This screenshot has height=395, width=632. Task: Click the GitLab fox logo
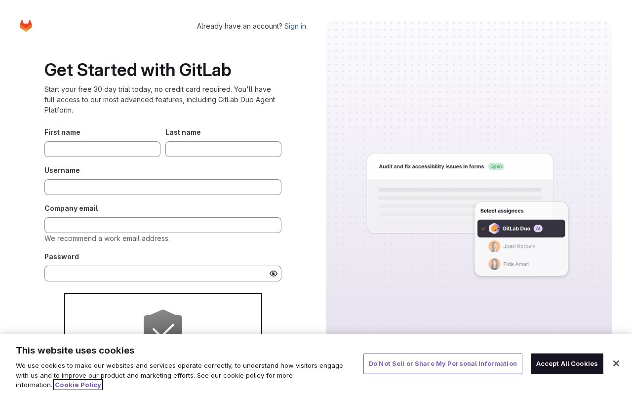pyautogui.click(x=26, y=26)
